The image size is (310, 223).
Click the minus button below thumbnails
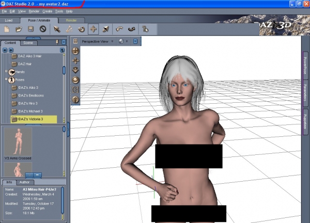(37, 175)
